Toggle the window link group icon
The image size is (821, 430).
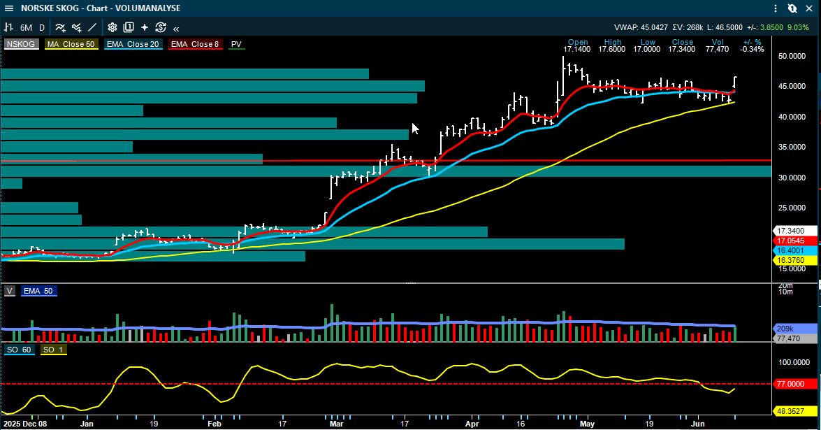(792, 8)
